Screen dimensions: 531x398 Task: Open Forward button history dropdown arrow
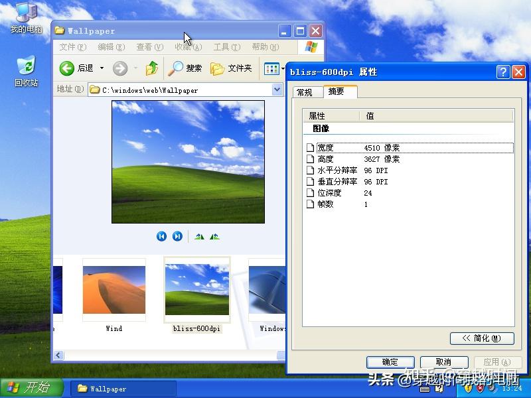pyautogui.click(x=135, y=68)
